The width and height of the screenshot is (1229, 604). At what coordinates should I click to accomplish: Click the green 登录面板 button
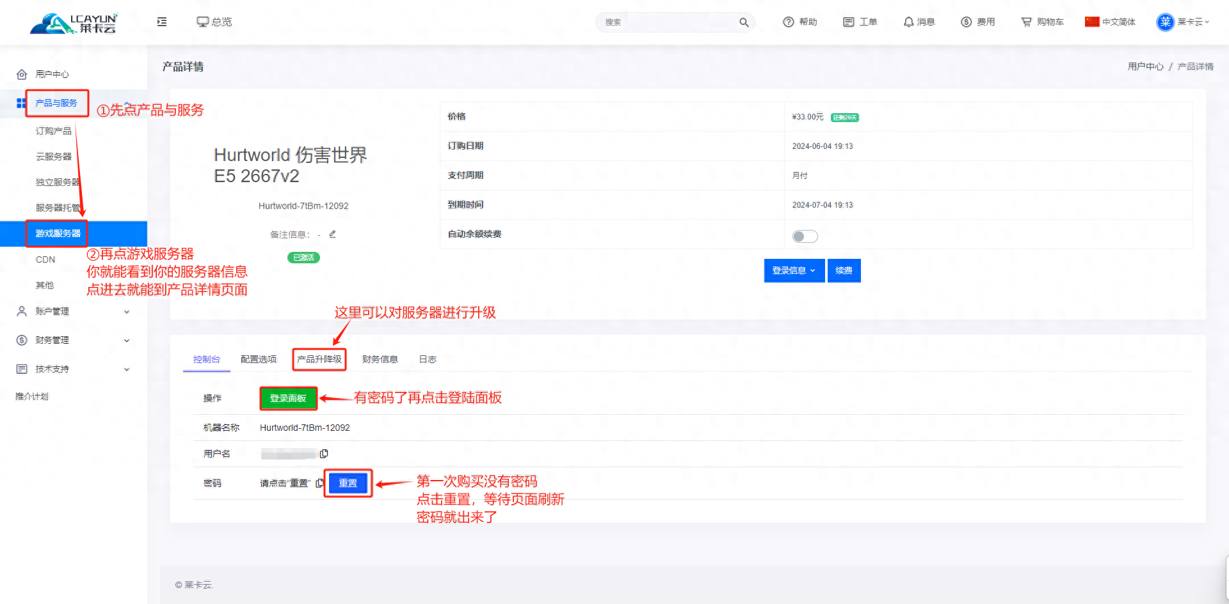288,398
